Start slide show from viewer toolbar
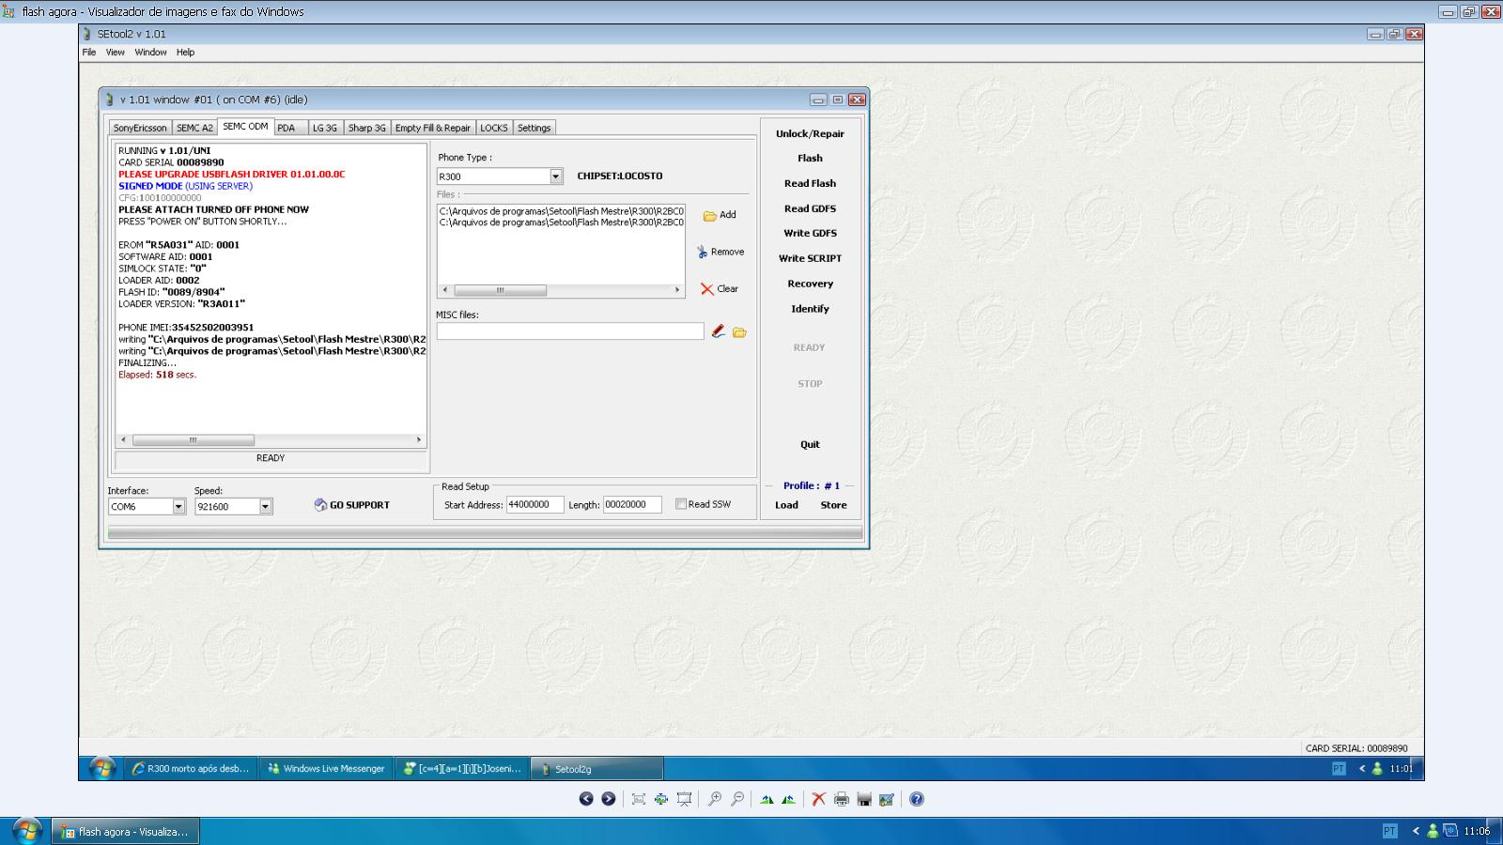 (684, 799)
